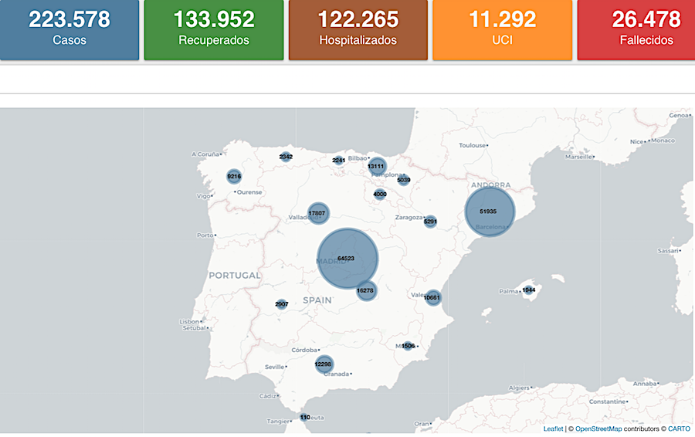Image resolution: width=695 pixels, height=437 pixels.
Task: Select the 1944 marker near Palma
Action: pos(529,290)
